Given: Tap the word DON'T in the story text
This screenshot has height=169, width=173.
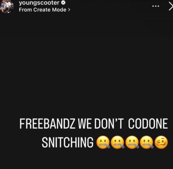Looking at the screenshot, I should pyautogui.click(x=109, y=124).
